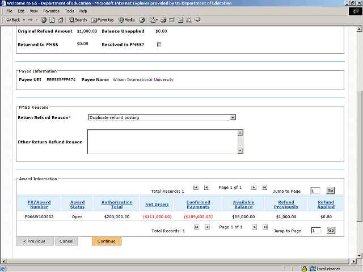Click the Print icon in toolbar
Screen dimensions: 363x272
pyautogui.click(x=163, y=20)
